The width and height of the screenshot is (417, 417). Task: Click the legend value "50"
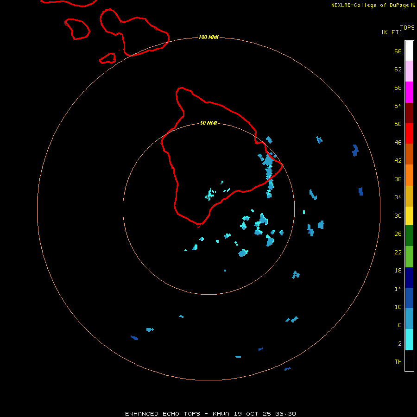(398, 124)
